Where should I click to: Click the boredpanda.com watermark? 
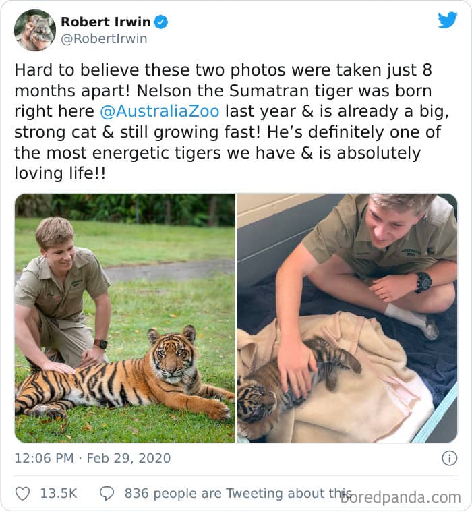[x=401, y=498]
